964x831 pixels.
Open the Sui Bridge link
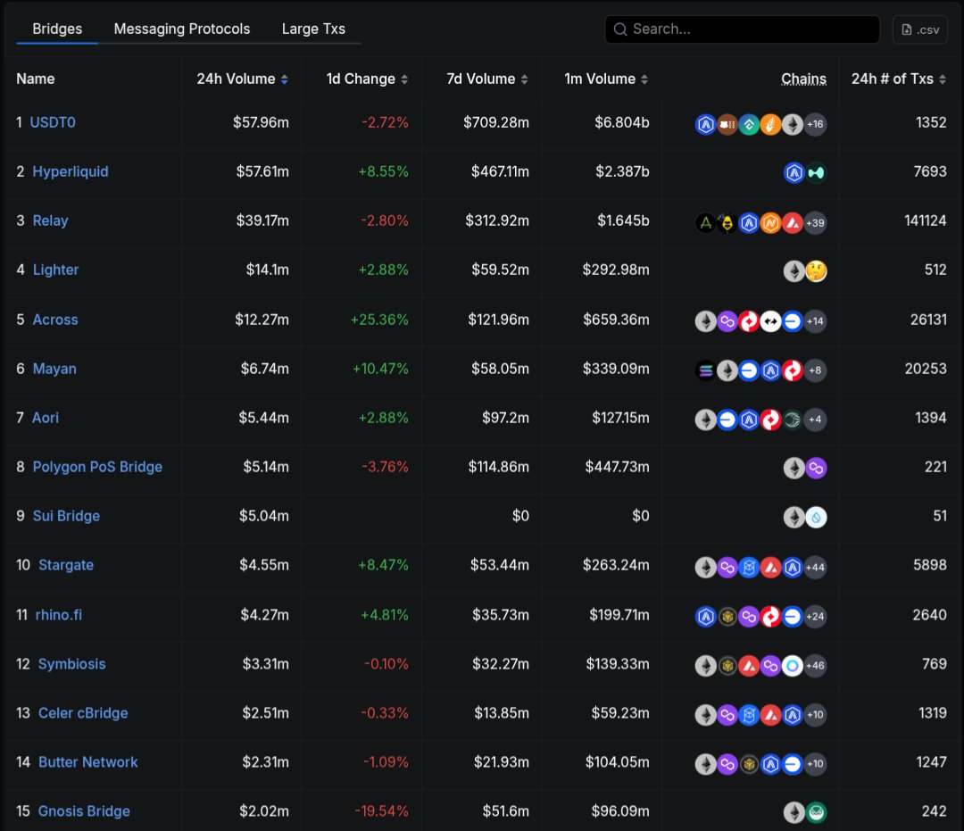tap(66, 516)
